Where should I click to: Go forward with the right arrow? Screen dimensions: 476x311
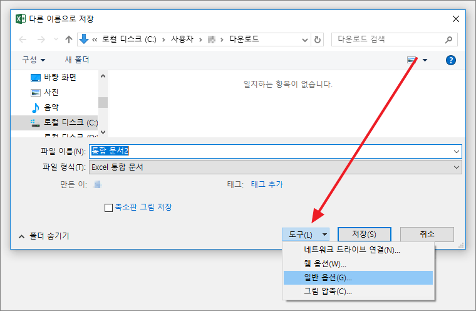(x=41, y=40)
